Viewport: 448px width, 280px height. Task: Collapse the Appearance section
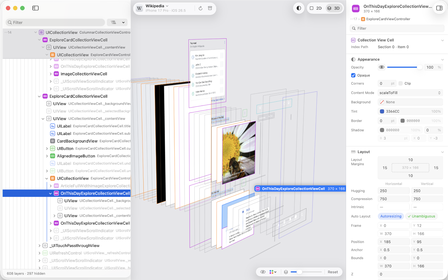point(442,59)
